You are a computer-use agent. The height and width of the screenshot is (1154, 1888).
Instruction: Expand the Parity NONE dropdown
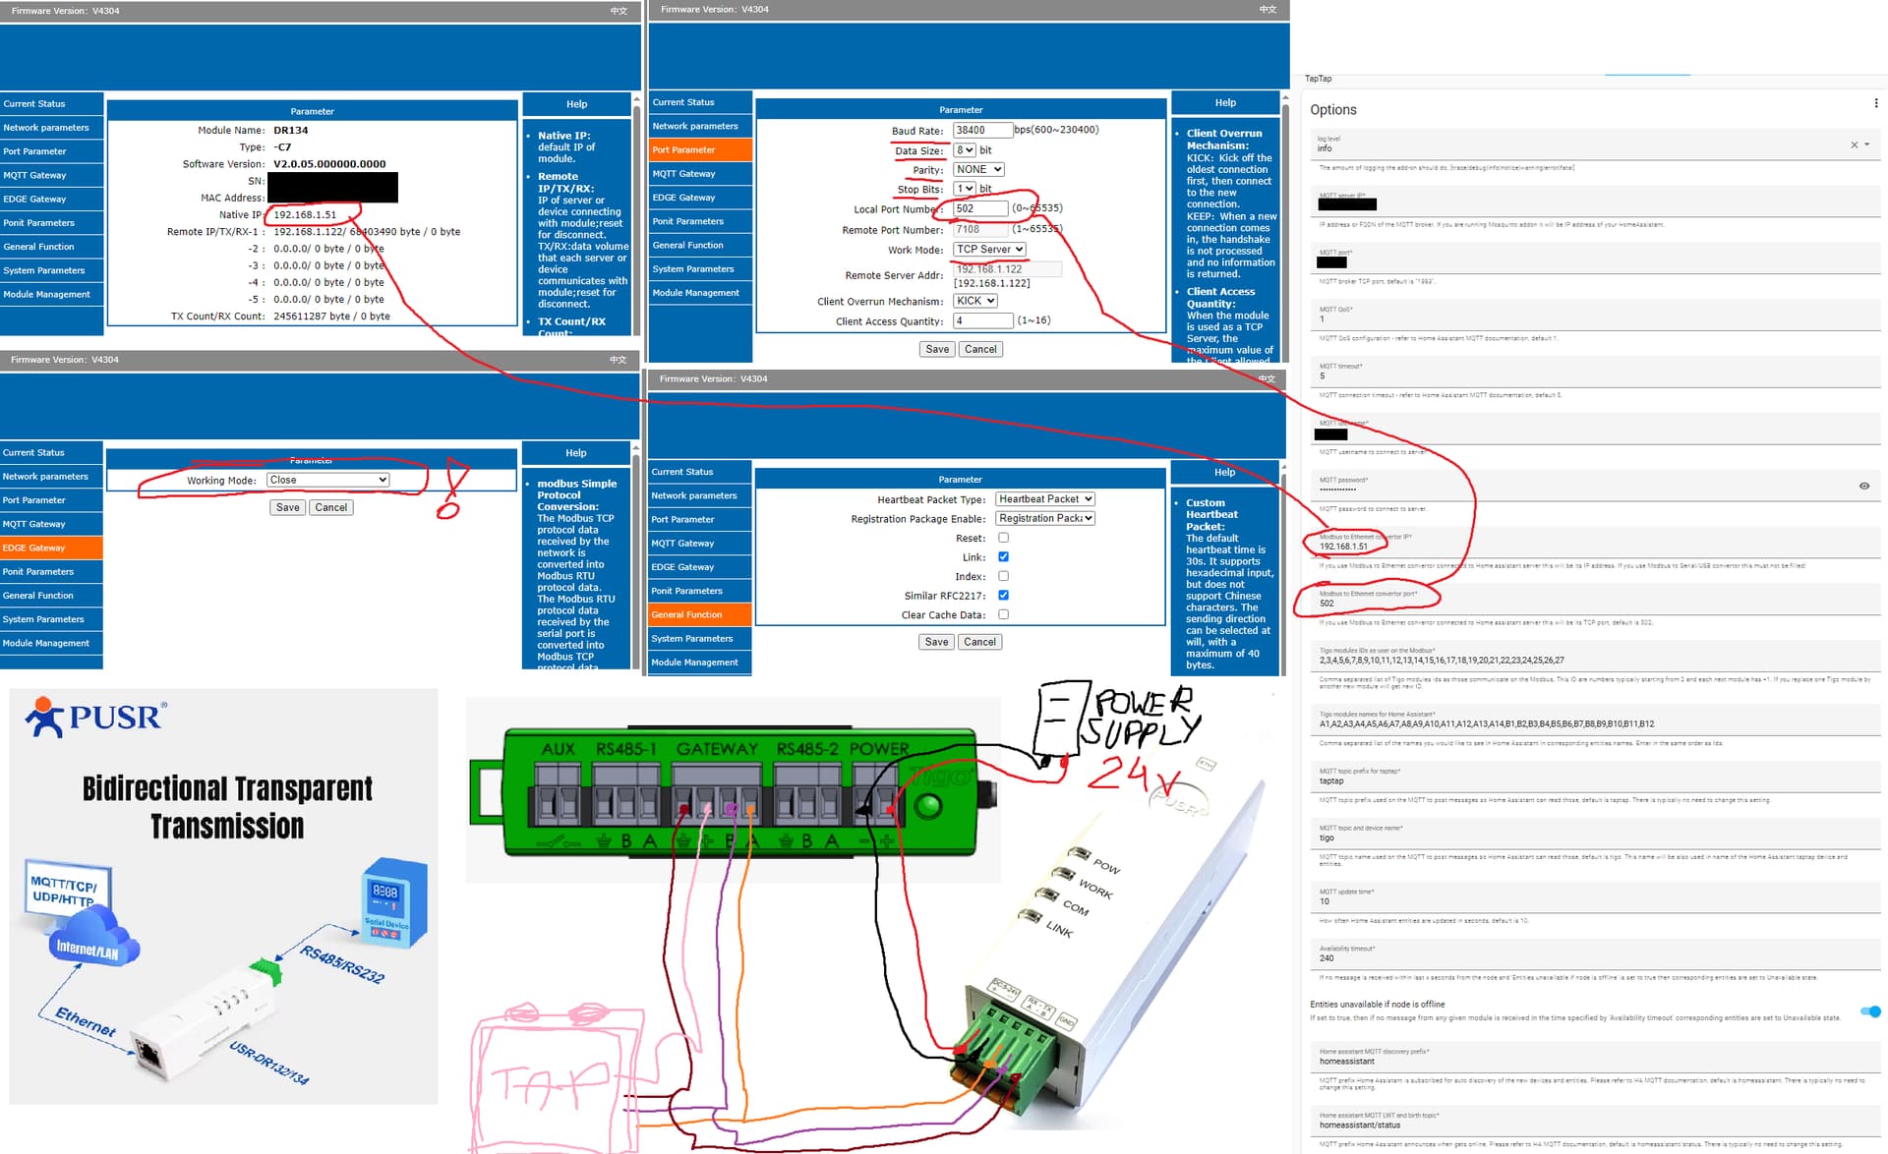pos(978,169)
